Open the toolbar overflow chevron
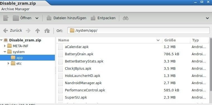This screenshot has height=105, width=212. point(207,18)
